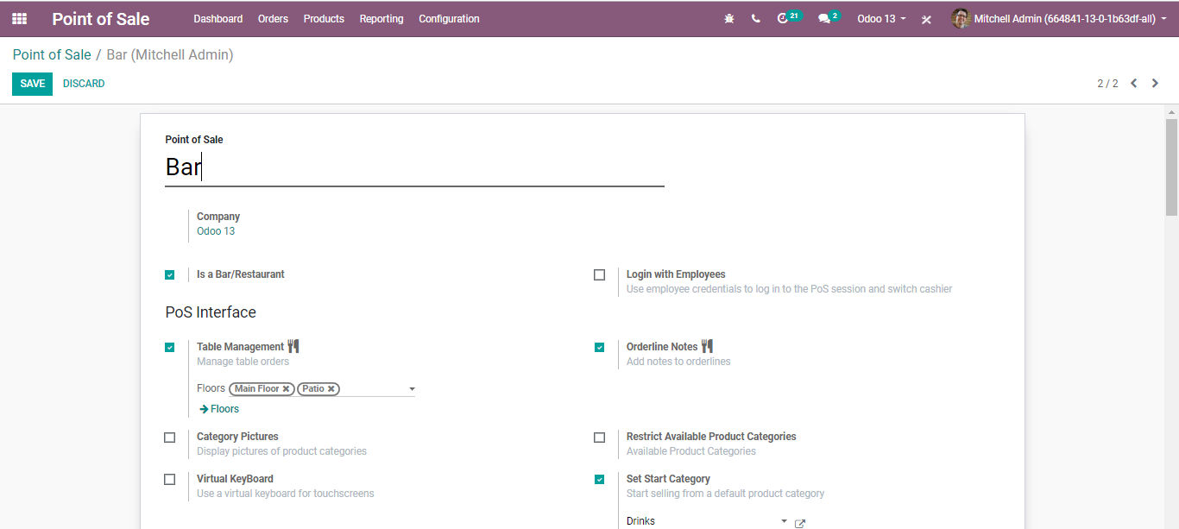
Task: Open the Configuration menu
Action: coord(449,18)
